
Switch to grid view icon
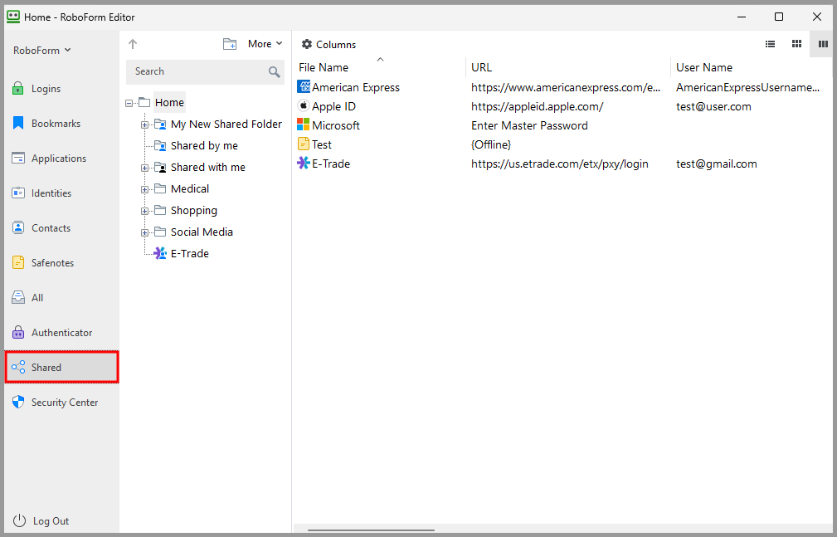796,44
